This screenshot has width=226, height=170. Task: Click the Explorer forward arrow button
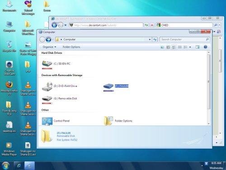click(48, 39)
